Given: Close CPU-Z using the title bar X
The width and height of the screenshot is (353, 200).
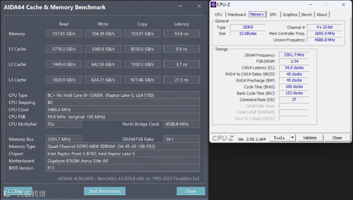Looking at the screenshot, I should [x=343, y=5].
